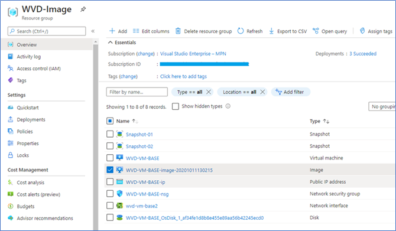This screenshot has height=231, width=396.
Task: Open Access control (IAM) in the sidebar
Action: pos(38,69)
